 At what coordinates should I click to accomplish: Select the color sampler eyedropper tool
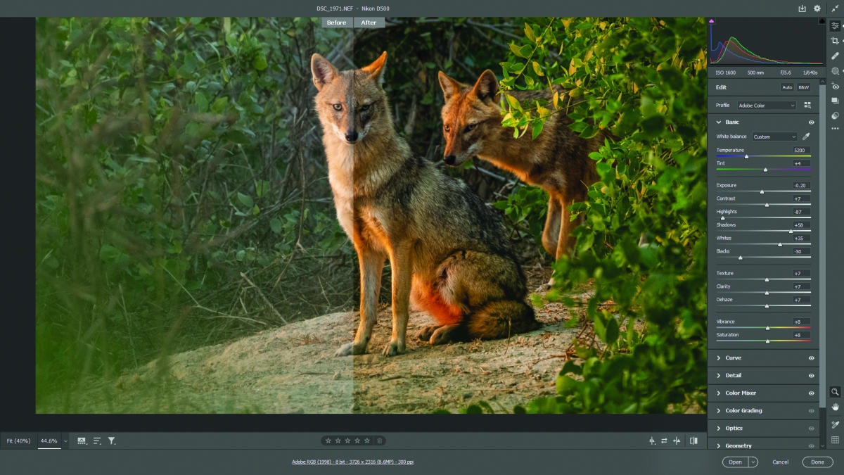click(835, 424)
